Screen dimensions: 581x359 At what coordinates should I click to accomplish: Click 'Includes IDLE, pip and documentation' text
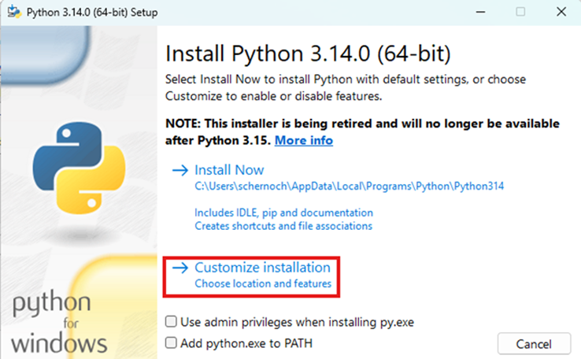(283, 213)
